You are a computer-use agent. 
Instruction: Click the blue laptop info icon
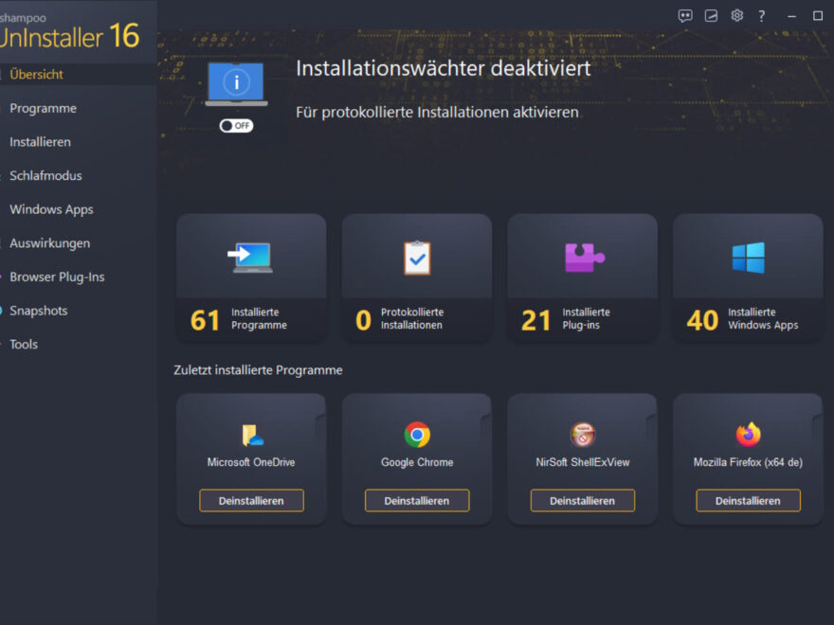coord(236,84)
